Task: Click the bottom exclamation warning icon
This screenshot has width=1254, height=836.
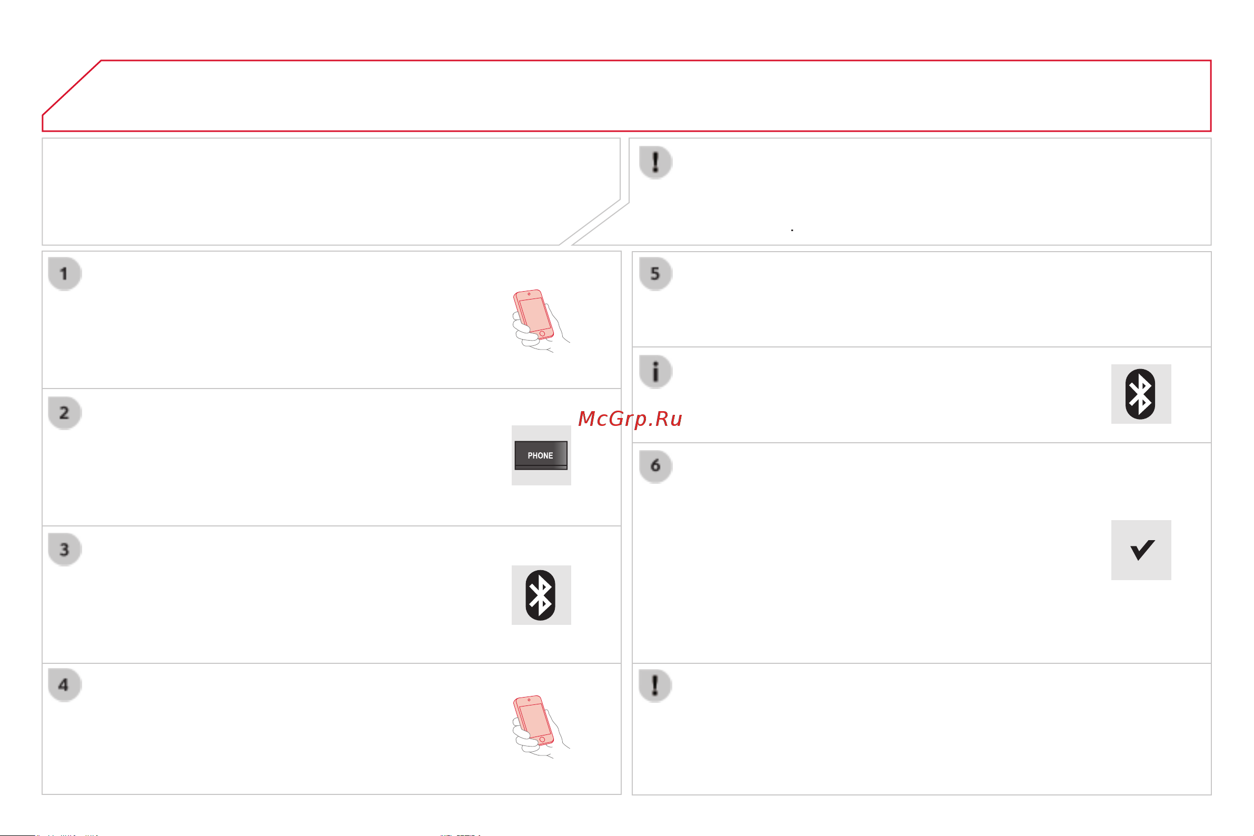Action: (x=655, y=685)
